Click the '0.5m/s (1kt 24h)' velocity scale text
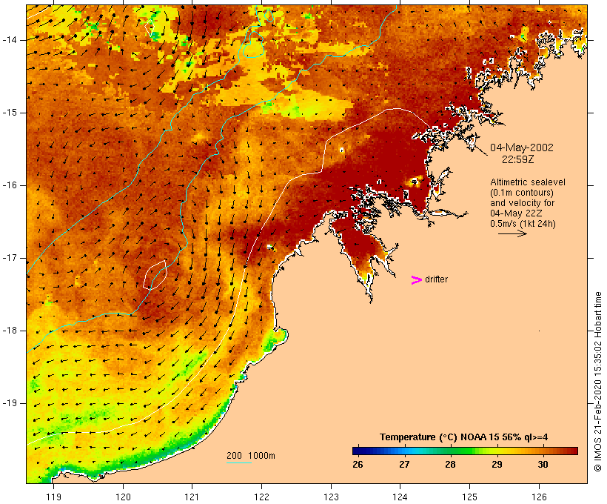The width and height of the screenshot is (607, 504). (x=523, y=224)
